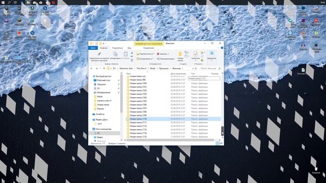The width and height of the screenshot is (326, 183).
Task: Click the horizontal scrollbar of file list
Action: point(170,140)
